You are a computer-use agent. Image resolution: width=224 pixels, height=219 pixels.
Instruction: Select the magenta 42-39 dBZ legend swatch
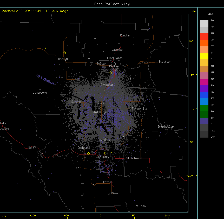pyautogui.click(x=204, y=82)
